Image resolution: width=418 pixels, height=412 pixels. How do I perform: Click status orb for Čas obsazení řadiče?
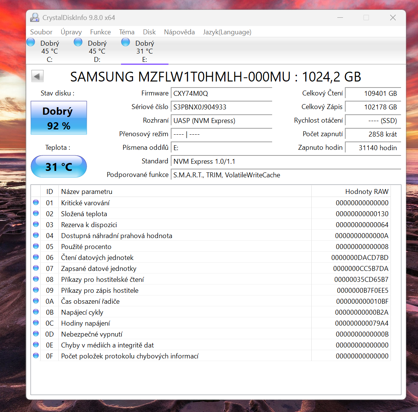click(36, 301)
